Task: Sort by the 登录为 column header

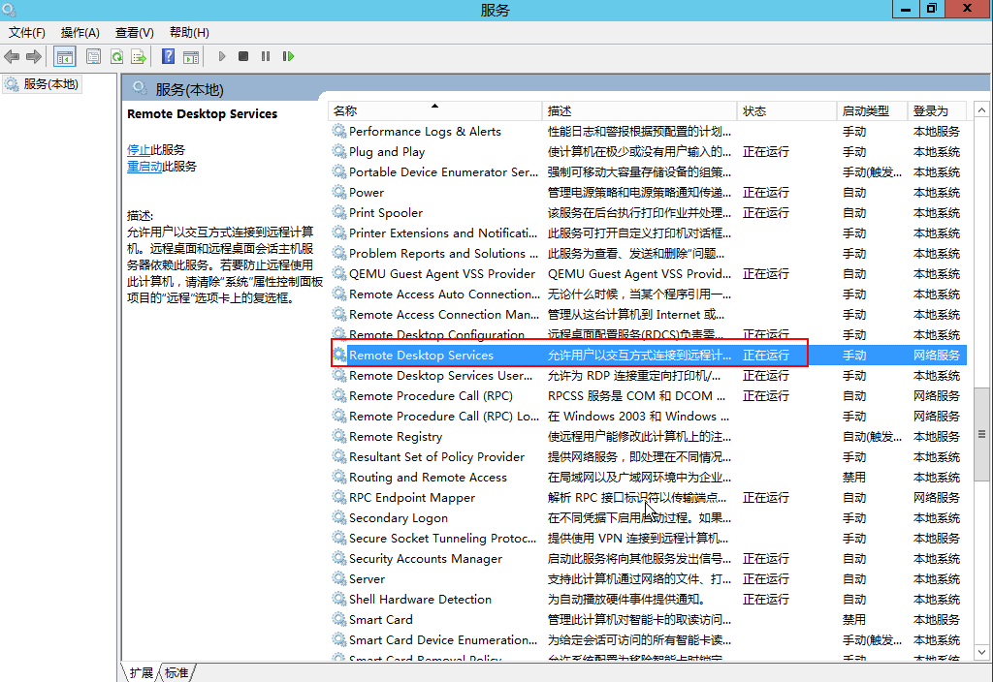Action: click(x=938, y=110)
